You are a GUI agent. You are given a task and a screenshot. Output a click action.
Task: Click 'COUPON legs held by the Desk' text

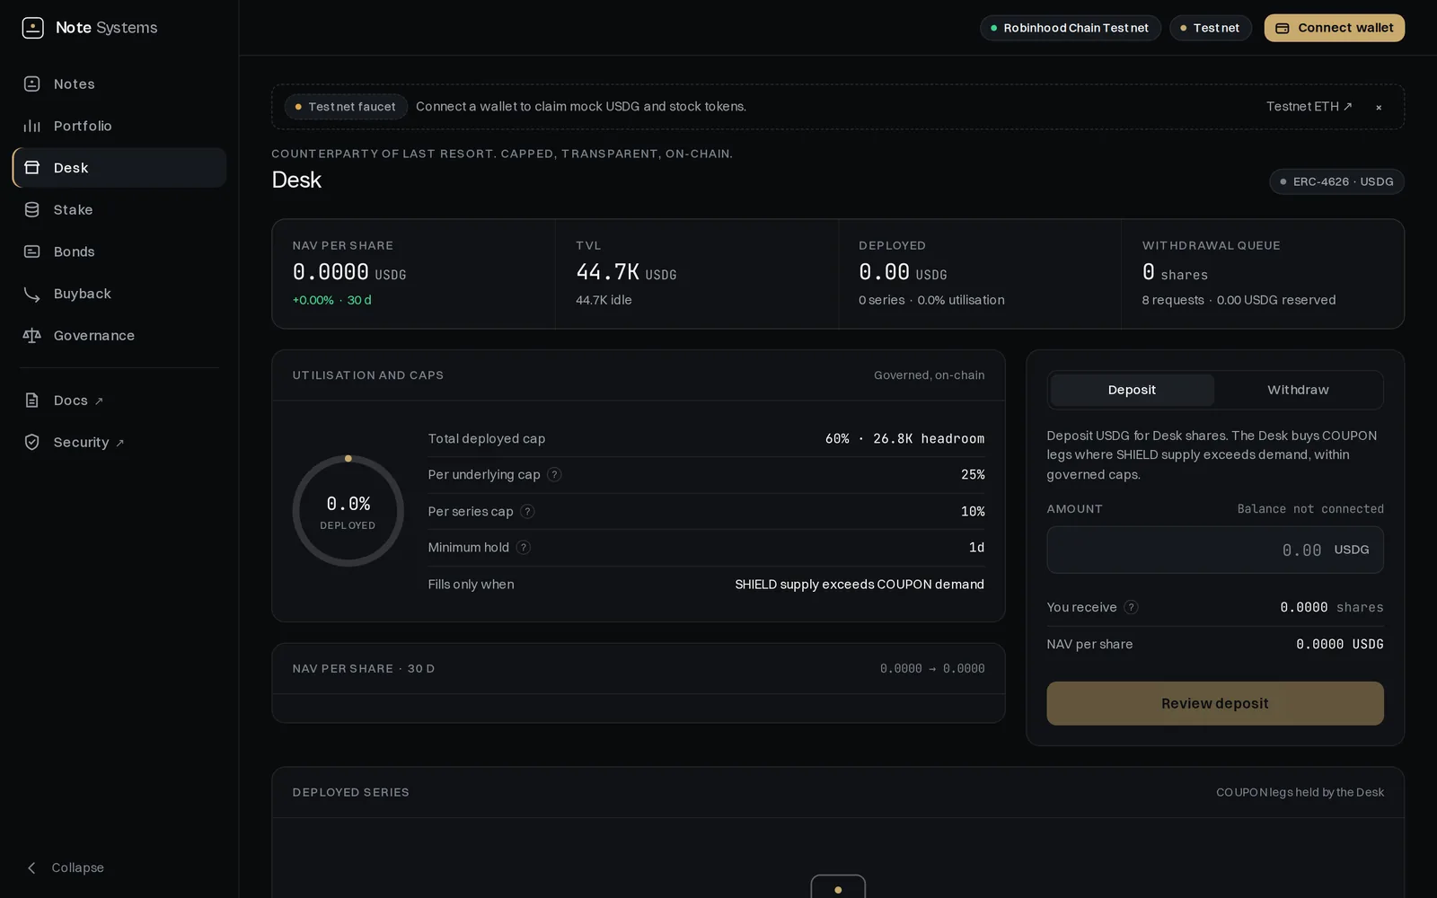click(x=1300, y=792)
